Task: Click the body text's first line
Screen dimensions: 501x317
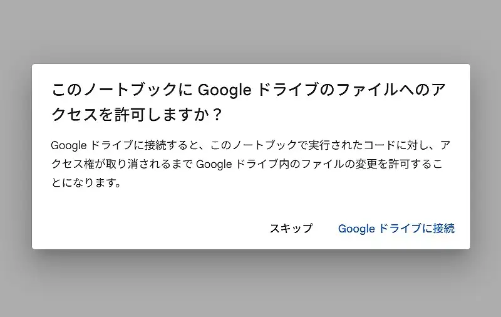Action: 250,146
